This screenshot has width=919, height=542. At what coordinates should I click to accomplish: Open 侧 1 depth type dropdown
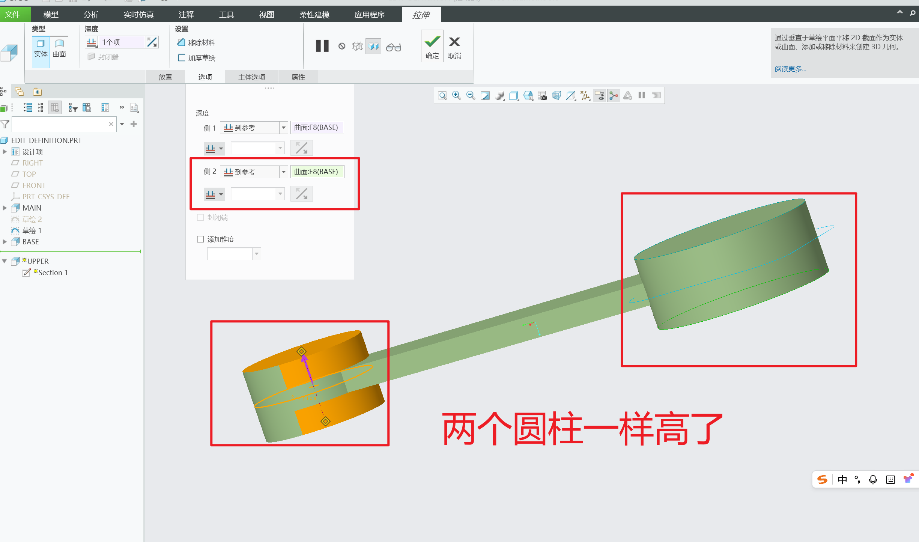284,128
